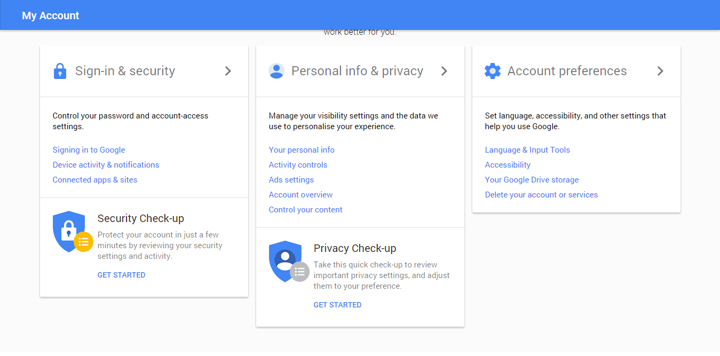The width and height of the screenshot is (720, 356).
Task: Open Activity controls settings
Action: tap(298, 165)
